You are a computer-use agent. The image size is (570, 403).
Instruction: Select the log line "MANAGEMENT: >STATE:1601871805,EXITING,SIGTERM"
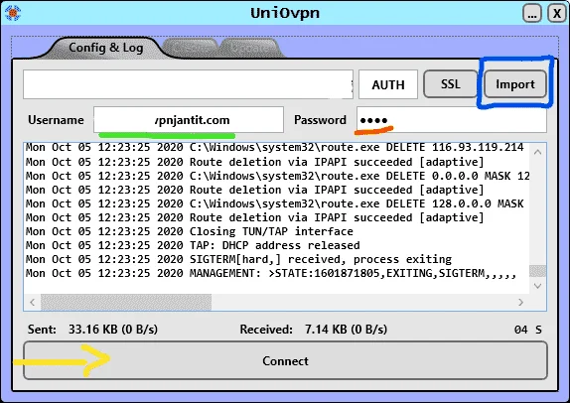[x=271, y=273]
